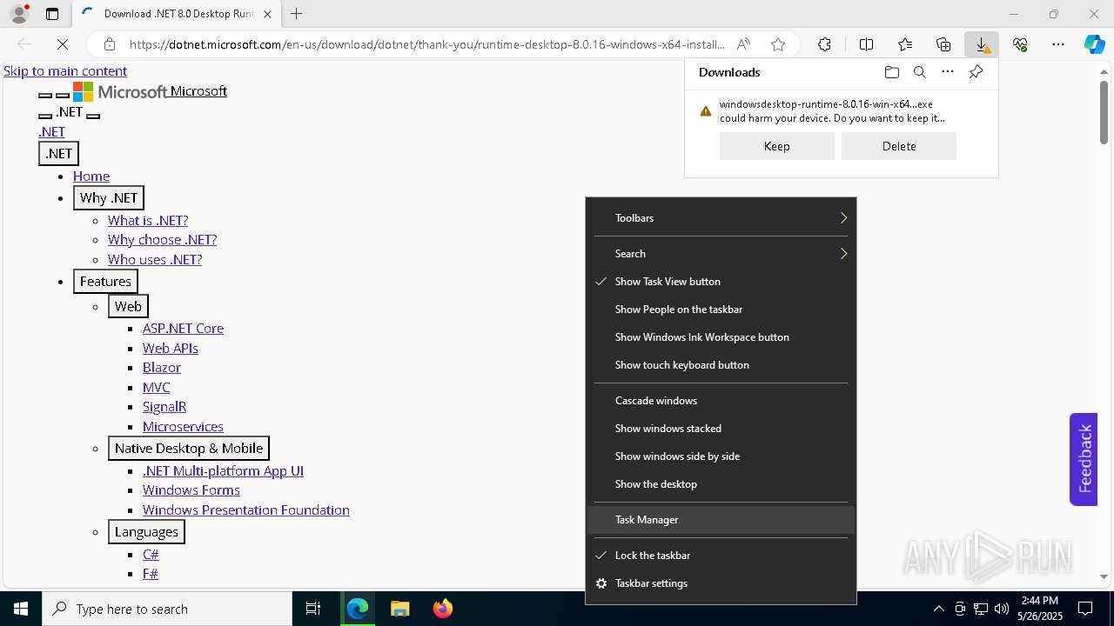1114x626 pixels.
Task: Expand the Why .NET menu
Action: (x=109, y=198)
